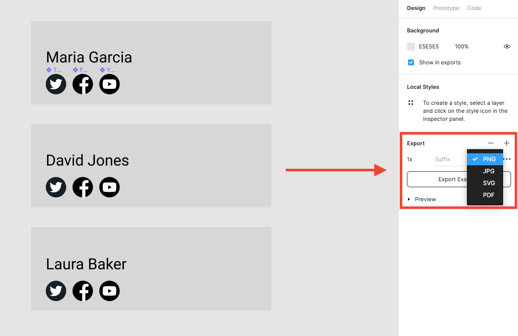Toggle background visibility eye icon

(x=507, y=46)
